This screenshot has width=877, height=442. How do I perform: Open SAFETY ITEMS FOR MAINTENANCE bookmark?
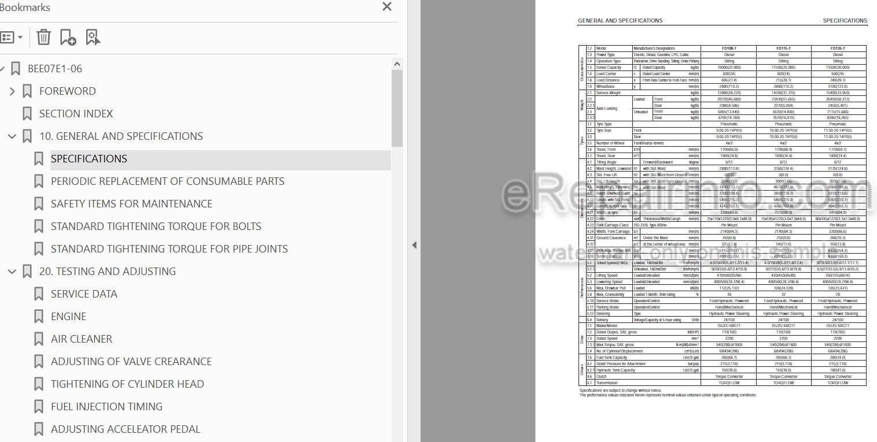point(131,204)
